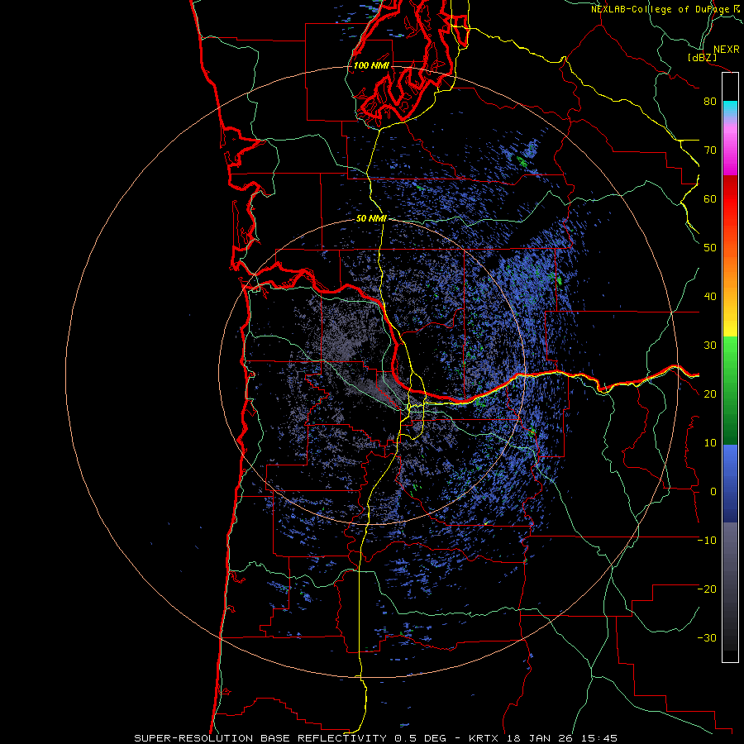Viewport: 744px width, 744px height.
Task: Click the 0 value on the dBZ scale
Action: (713, 492)
